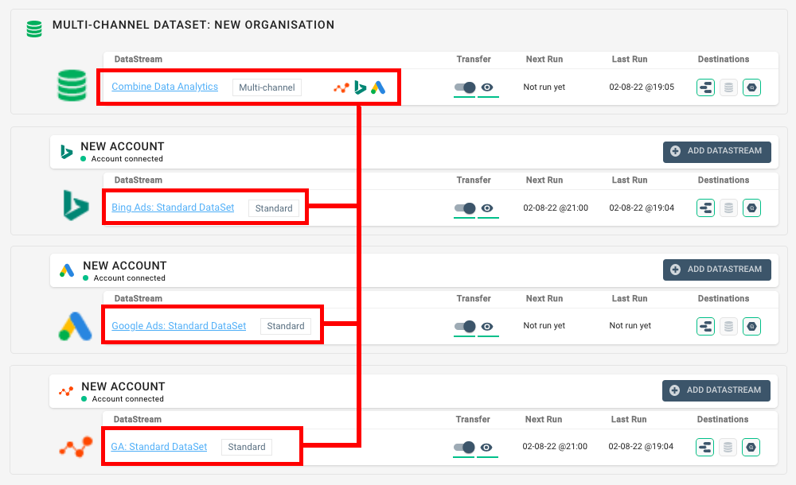Click Account connected status under Bing account
The height and width of the screenshot is (485, 796).
pos(122,159)
